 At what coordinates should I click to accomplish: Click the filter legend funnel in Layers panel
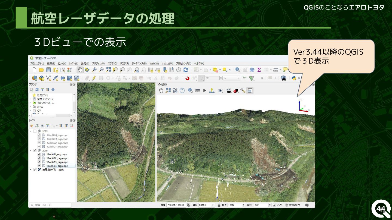(x=48, y=126)
